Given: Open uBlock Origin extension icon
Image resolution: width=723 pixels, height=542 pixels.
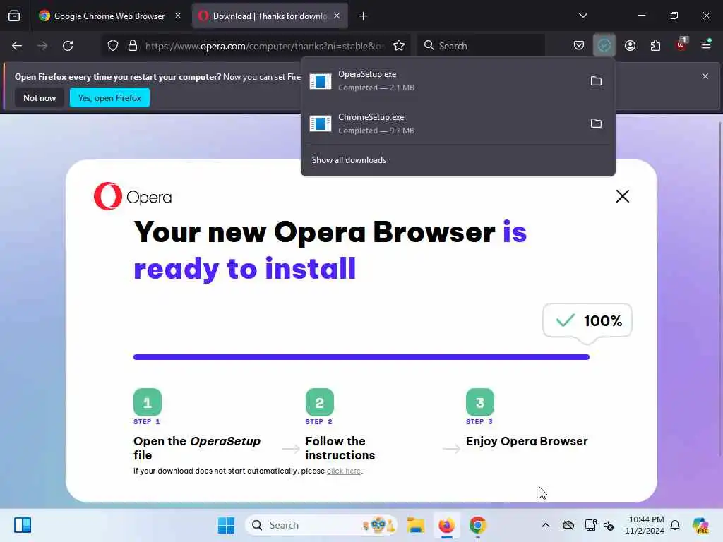Looking at the screenshot, I should click(x=681, y=44).
